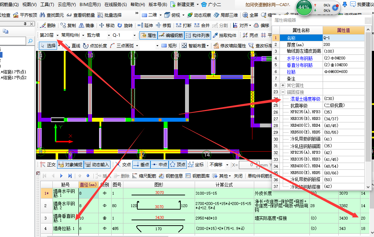374x237 pixels.
Task: Select the 直线 line drawing tool
Action: click(73, 46)
